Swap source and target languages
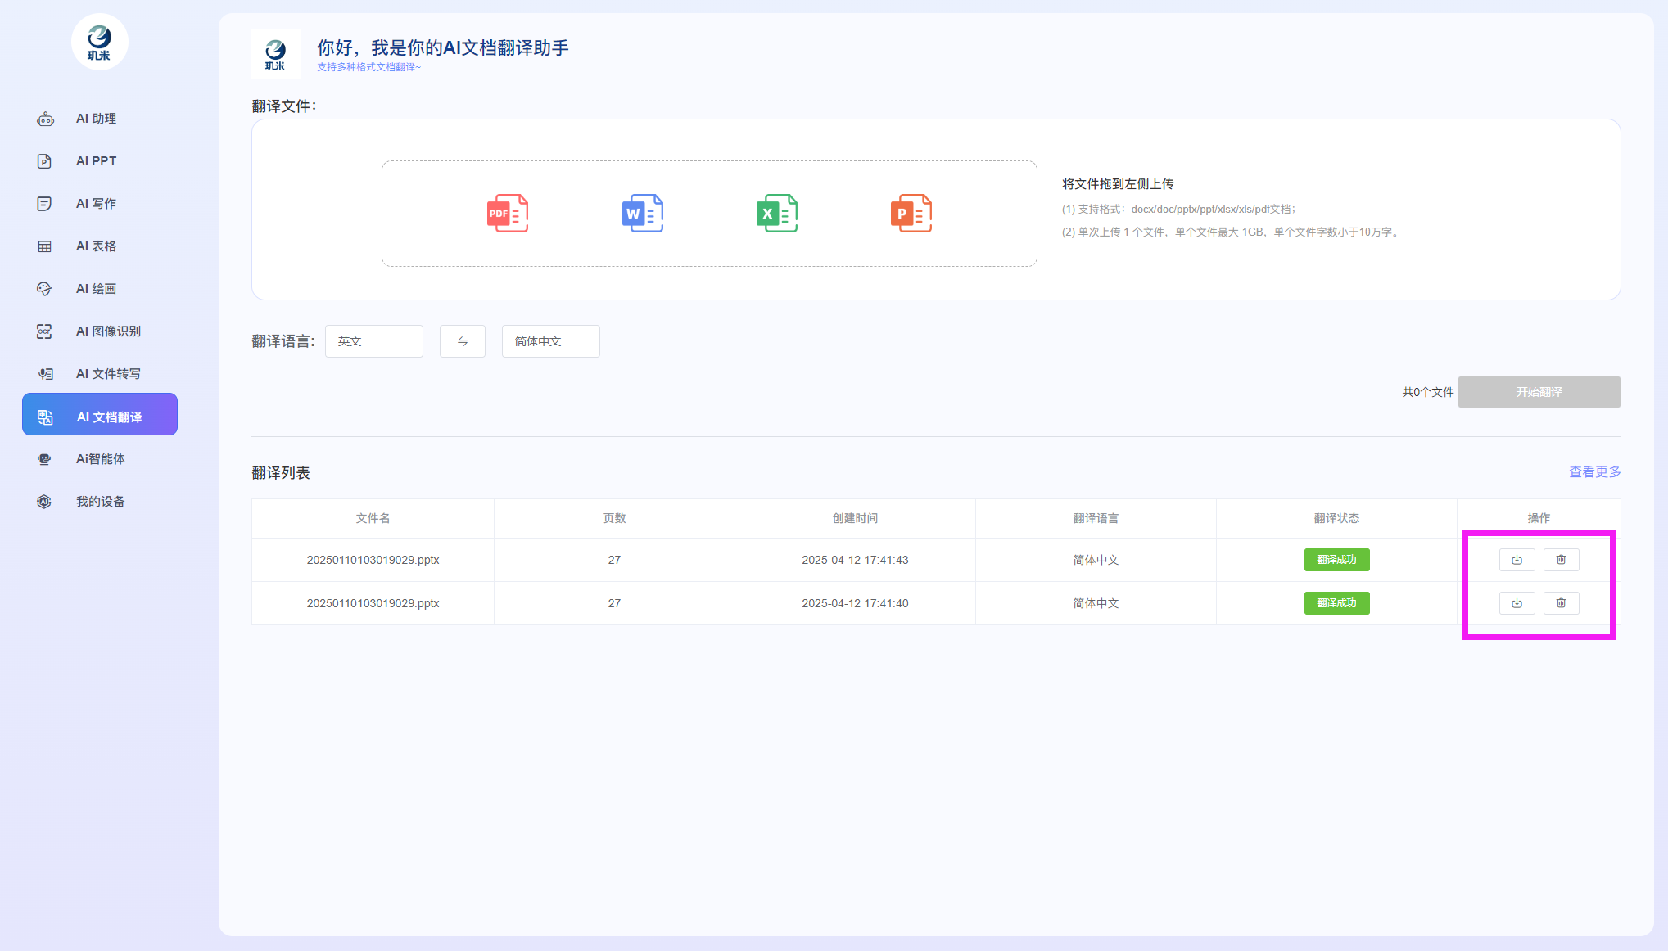The image size is (1668, 951). point(463,341)
